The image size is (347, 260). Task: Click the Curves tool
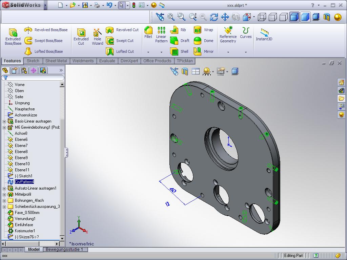pyautogui.click(x=246, y=32)
